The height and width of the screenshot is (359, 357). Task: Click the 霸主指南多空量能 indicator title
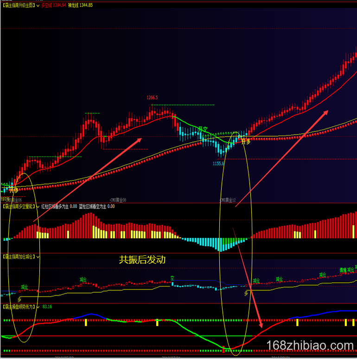coord(19,206)
